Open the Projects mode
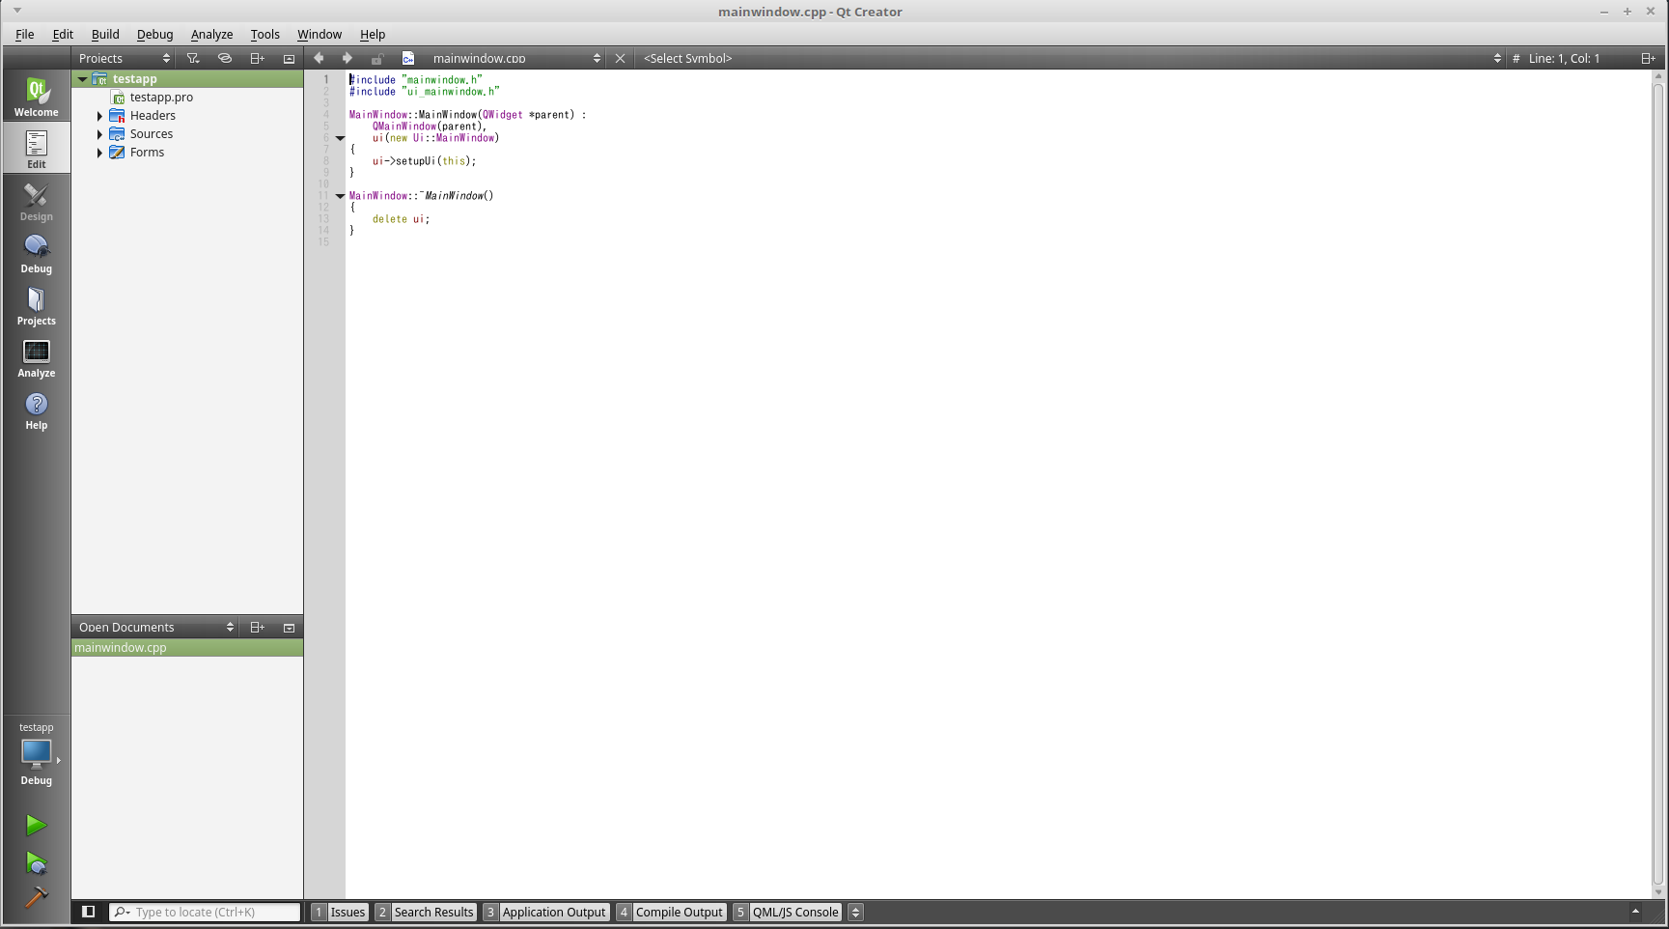This screenshot has height=929, width=1669. pos(37,305)
